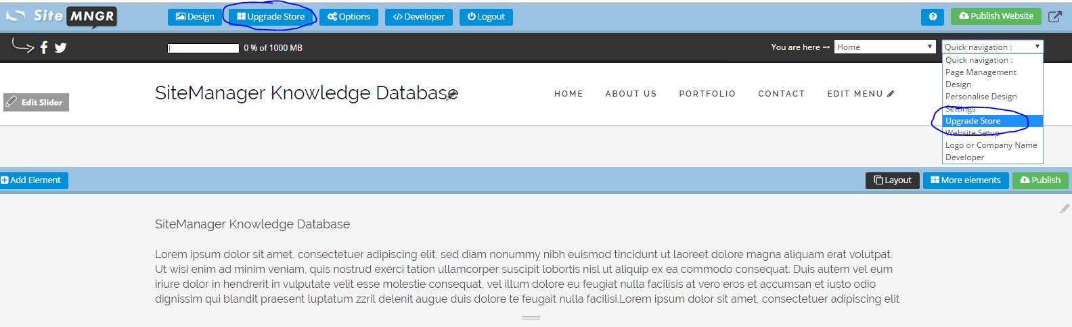This screenshot has width=1072, height=327.
Task: Go to HOME menu link
Action: 568,94
